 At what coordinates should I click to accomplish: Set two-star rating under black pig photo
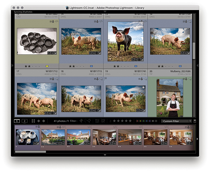[118, 66]
